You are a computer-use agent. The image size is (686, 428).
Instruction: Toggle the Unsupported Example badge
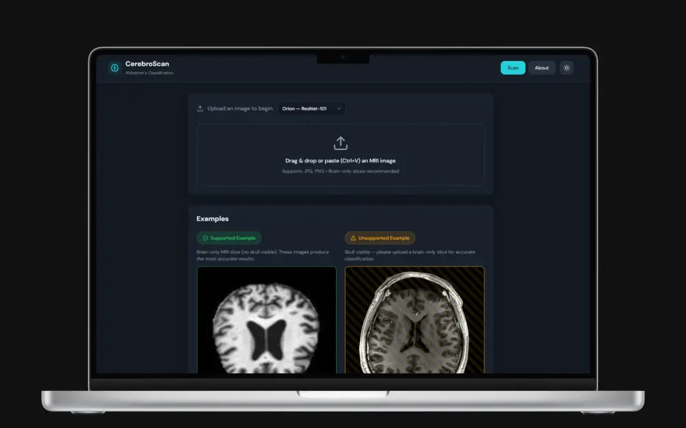379,238
